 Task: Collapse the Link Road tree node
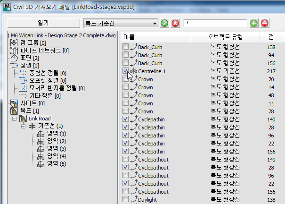pyautogui.click(x=14, y=119)
